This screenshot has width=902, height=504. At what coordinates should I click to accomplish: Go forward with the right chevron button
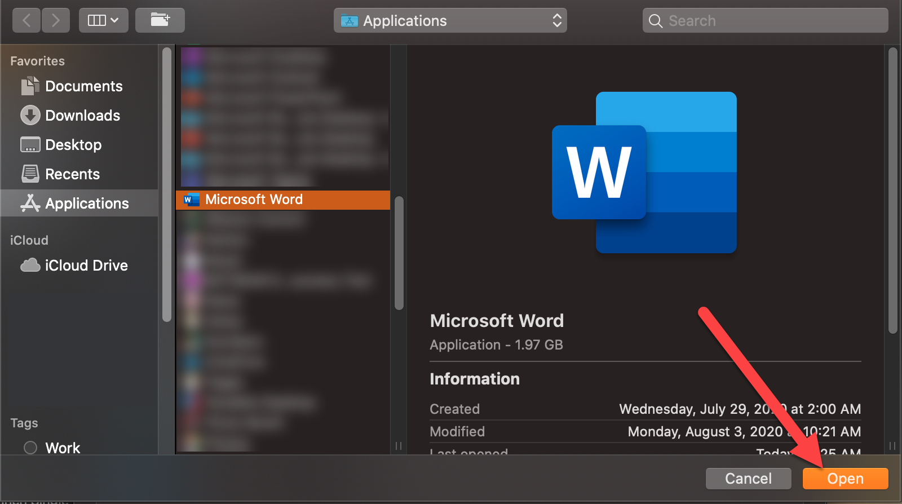(55, 21)
